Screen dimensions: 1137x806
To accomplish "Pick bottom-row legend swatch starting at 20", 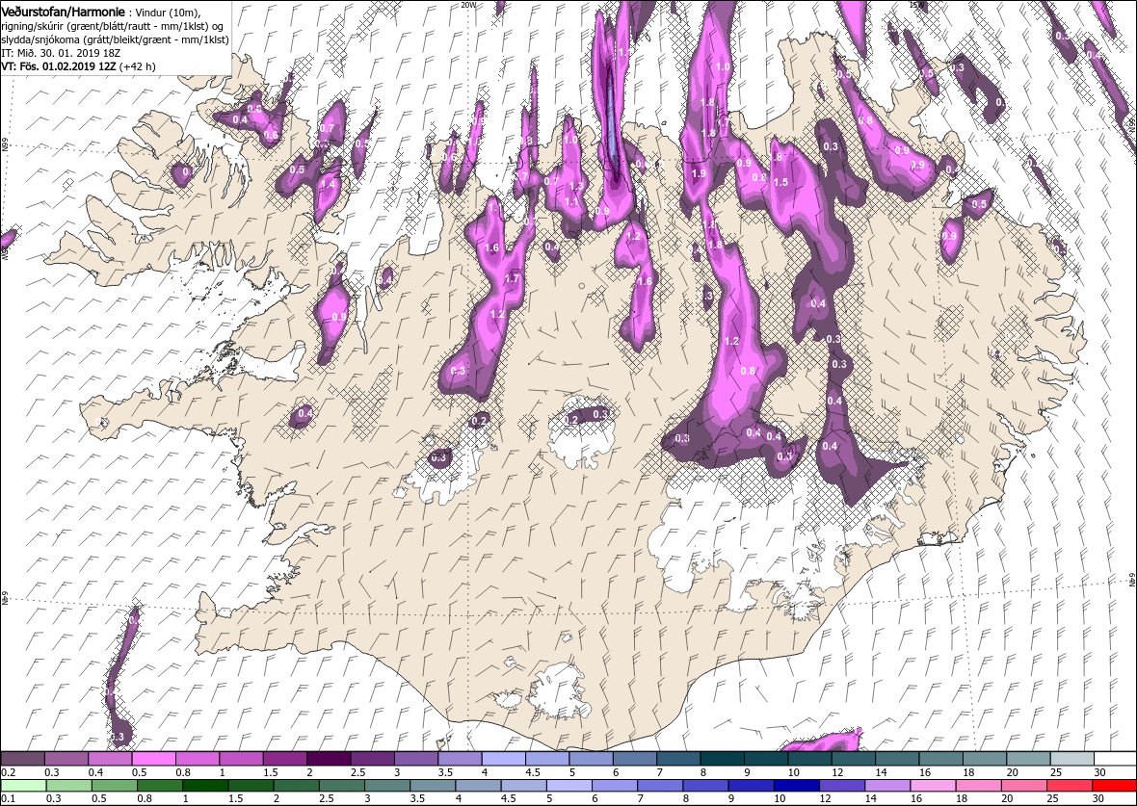I will tap(1023, 786).
